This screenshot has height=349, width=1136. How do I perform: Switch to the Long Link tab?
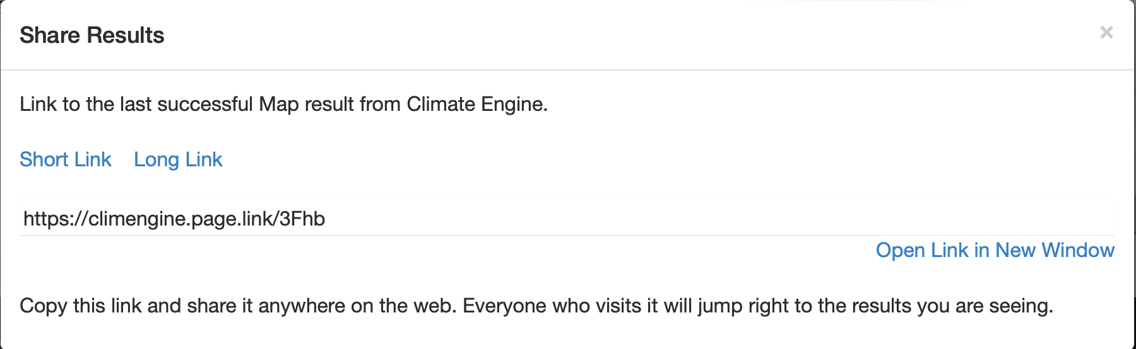pyautogui.click(x=178, y=159)
